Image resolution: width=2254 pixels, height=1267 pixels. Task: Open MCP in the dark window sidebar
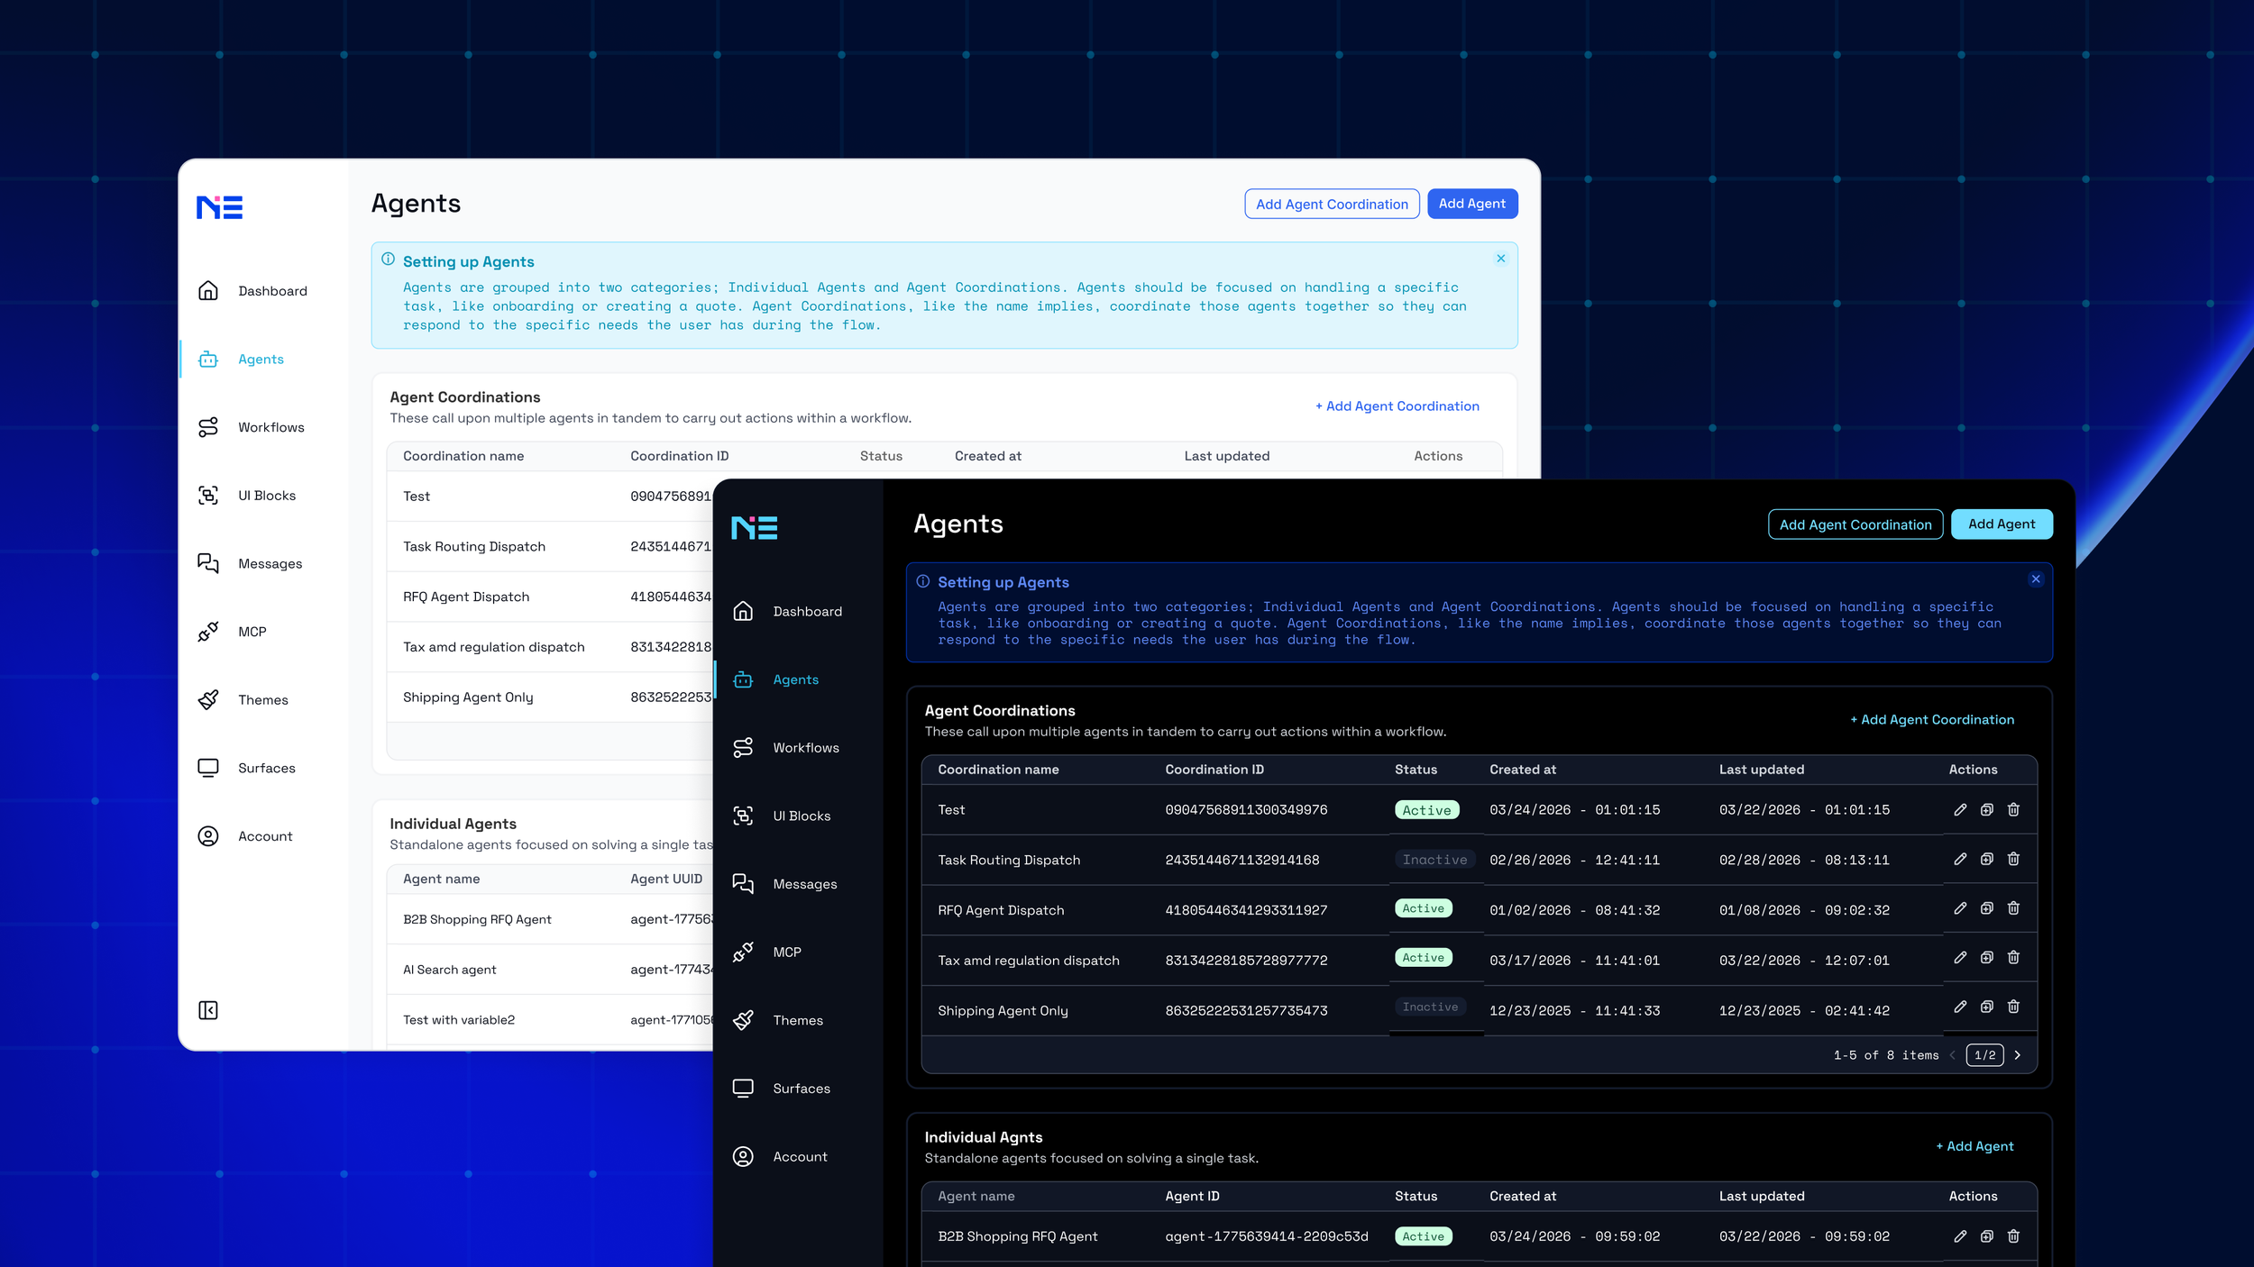[766, 952]
